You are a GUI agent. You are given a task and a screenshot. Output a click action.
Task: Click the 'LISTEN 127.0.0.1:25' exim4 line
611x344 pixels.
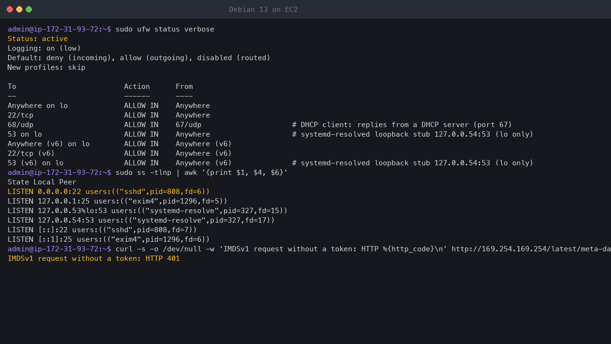tap(117, 201)
